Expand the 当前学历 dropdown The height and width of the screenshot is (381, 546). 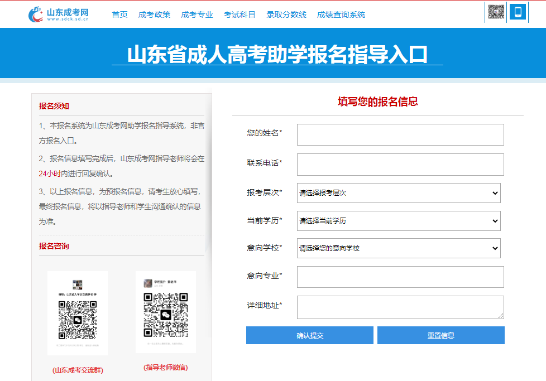[x=399, y=221]
